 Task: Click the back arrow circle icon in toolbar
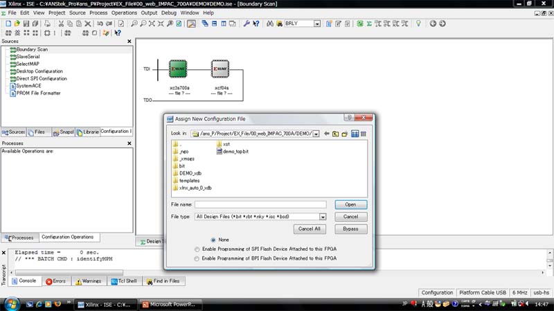[x=433, y=24]
